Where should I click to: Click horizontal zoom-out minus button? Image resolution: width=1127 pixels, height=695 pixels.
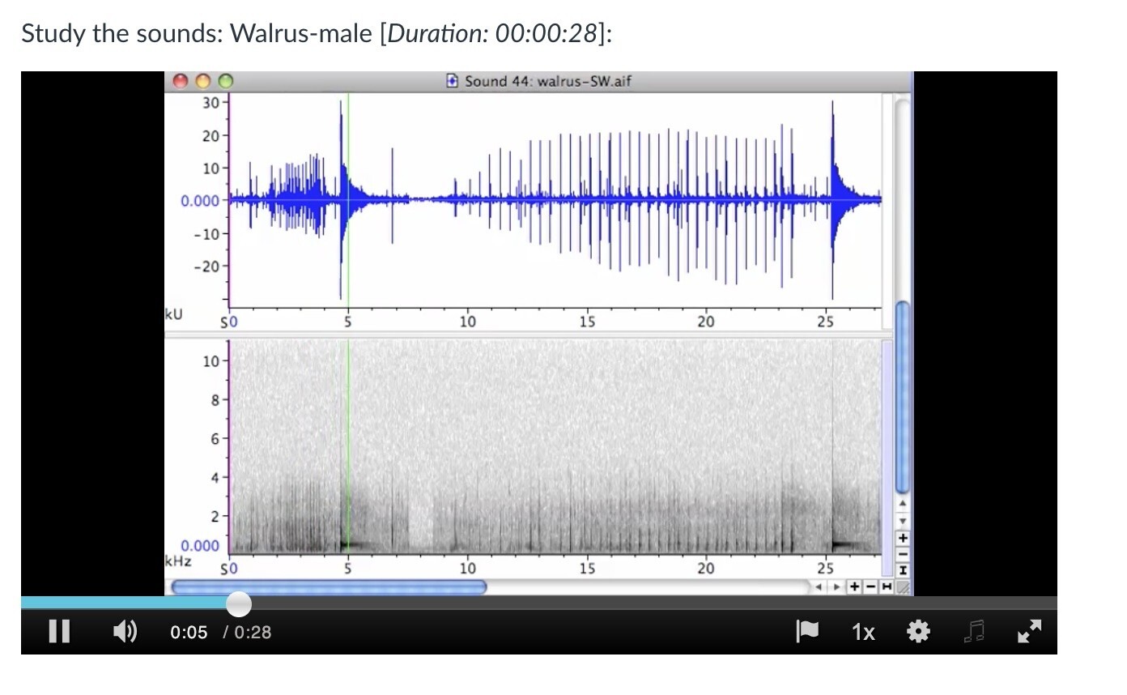pyautogui.click(x=870, y=586)
